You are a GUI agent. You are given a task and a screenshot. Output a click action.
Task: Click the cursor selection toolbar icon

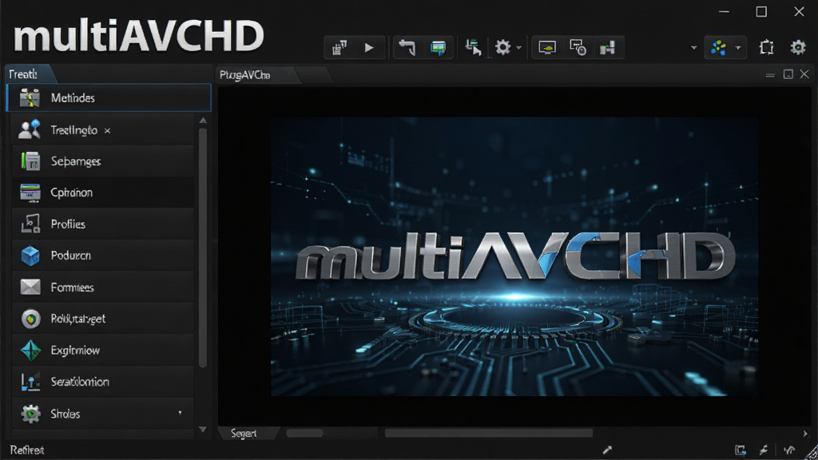[x=473, y=48]
